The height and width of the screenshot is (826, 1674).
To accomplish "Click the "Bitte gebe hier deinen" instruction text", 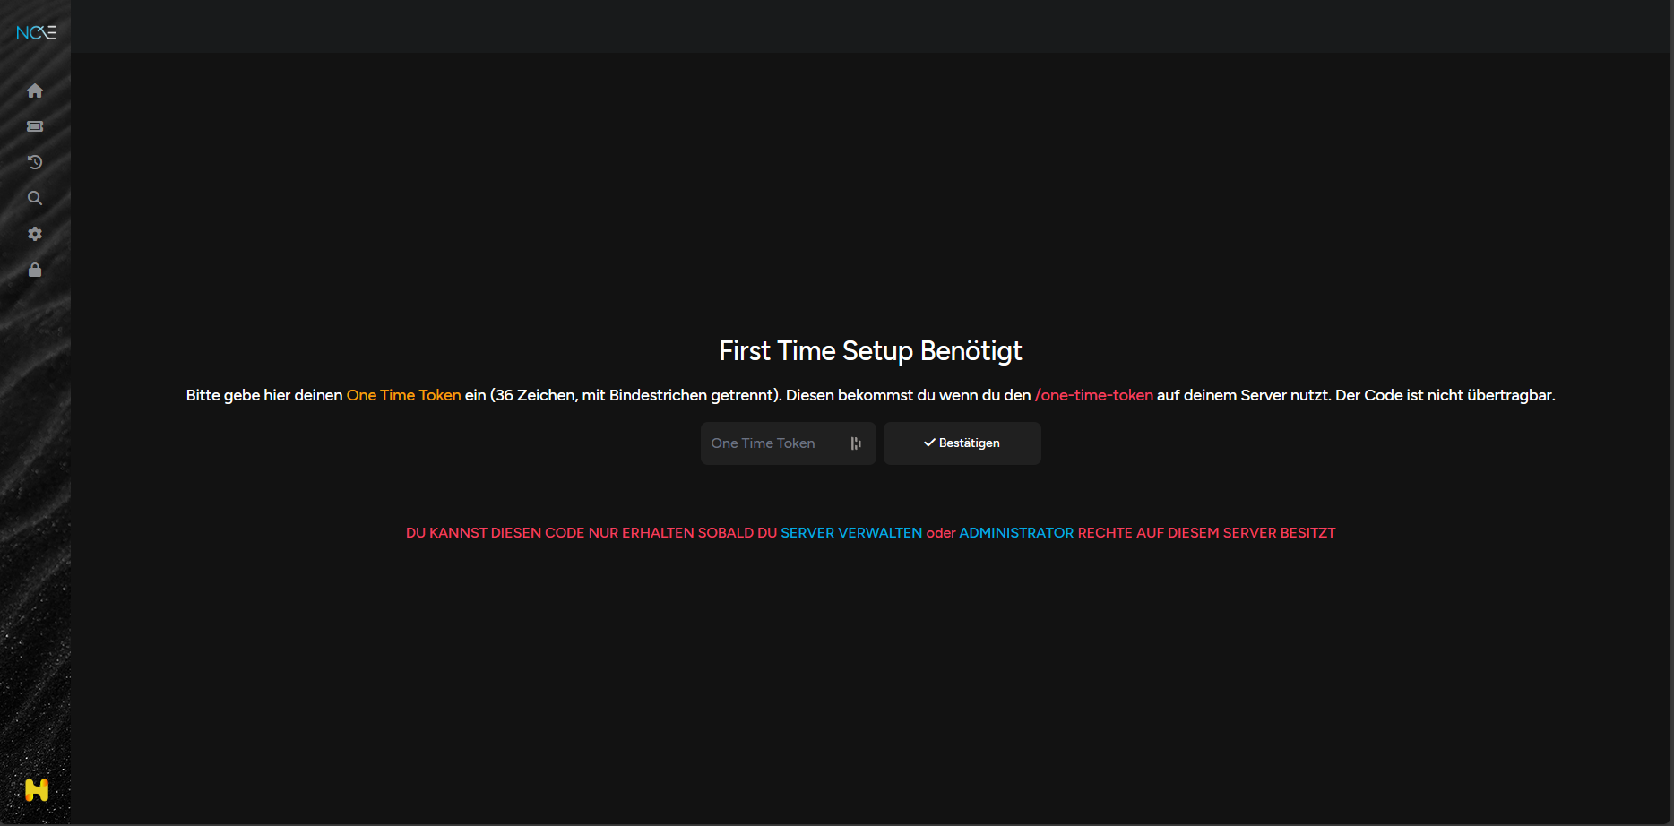I will [x=264, y=395].
